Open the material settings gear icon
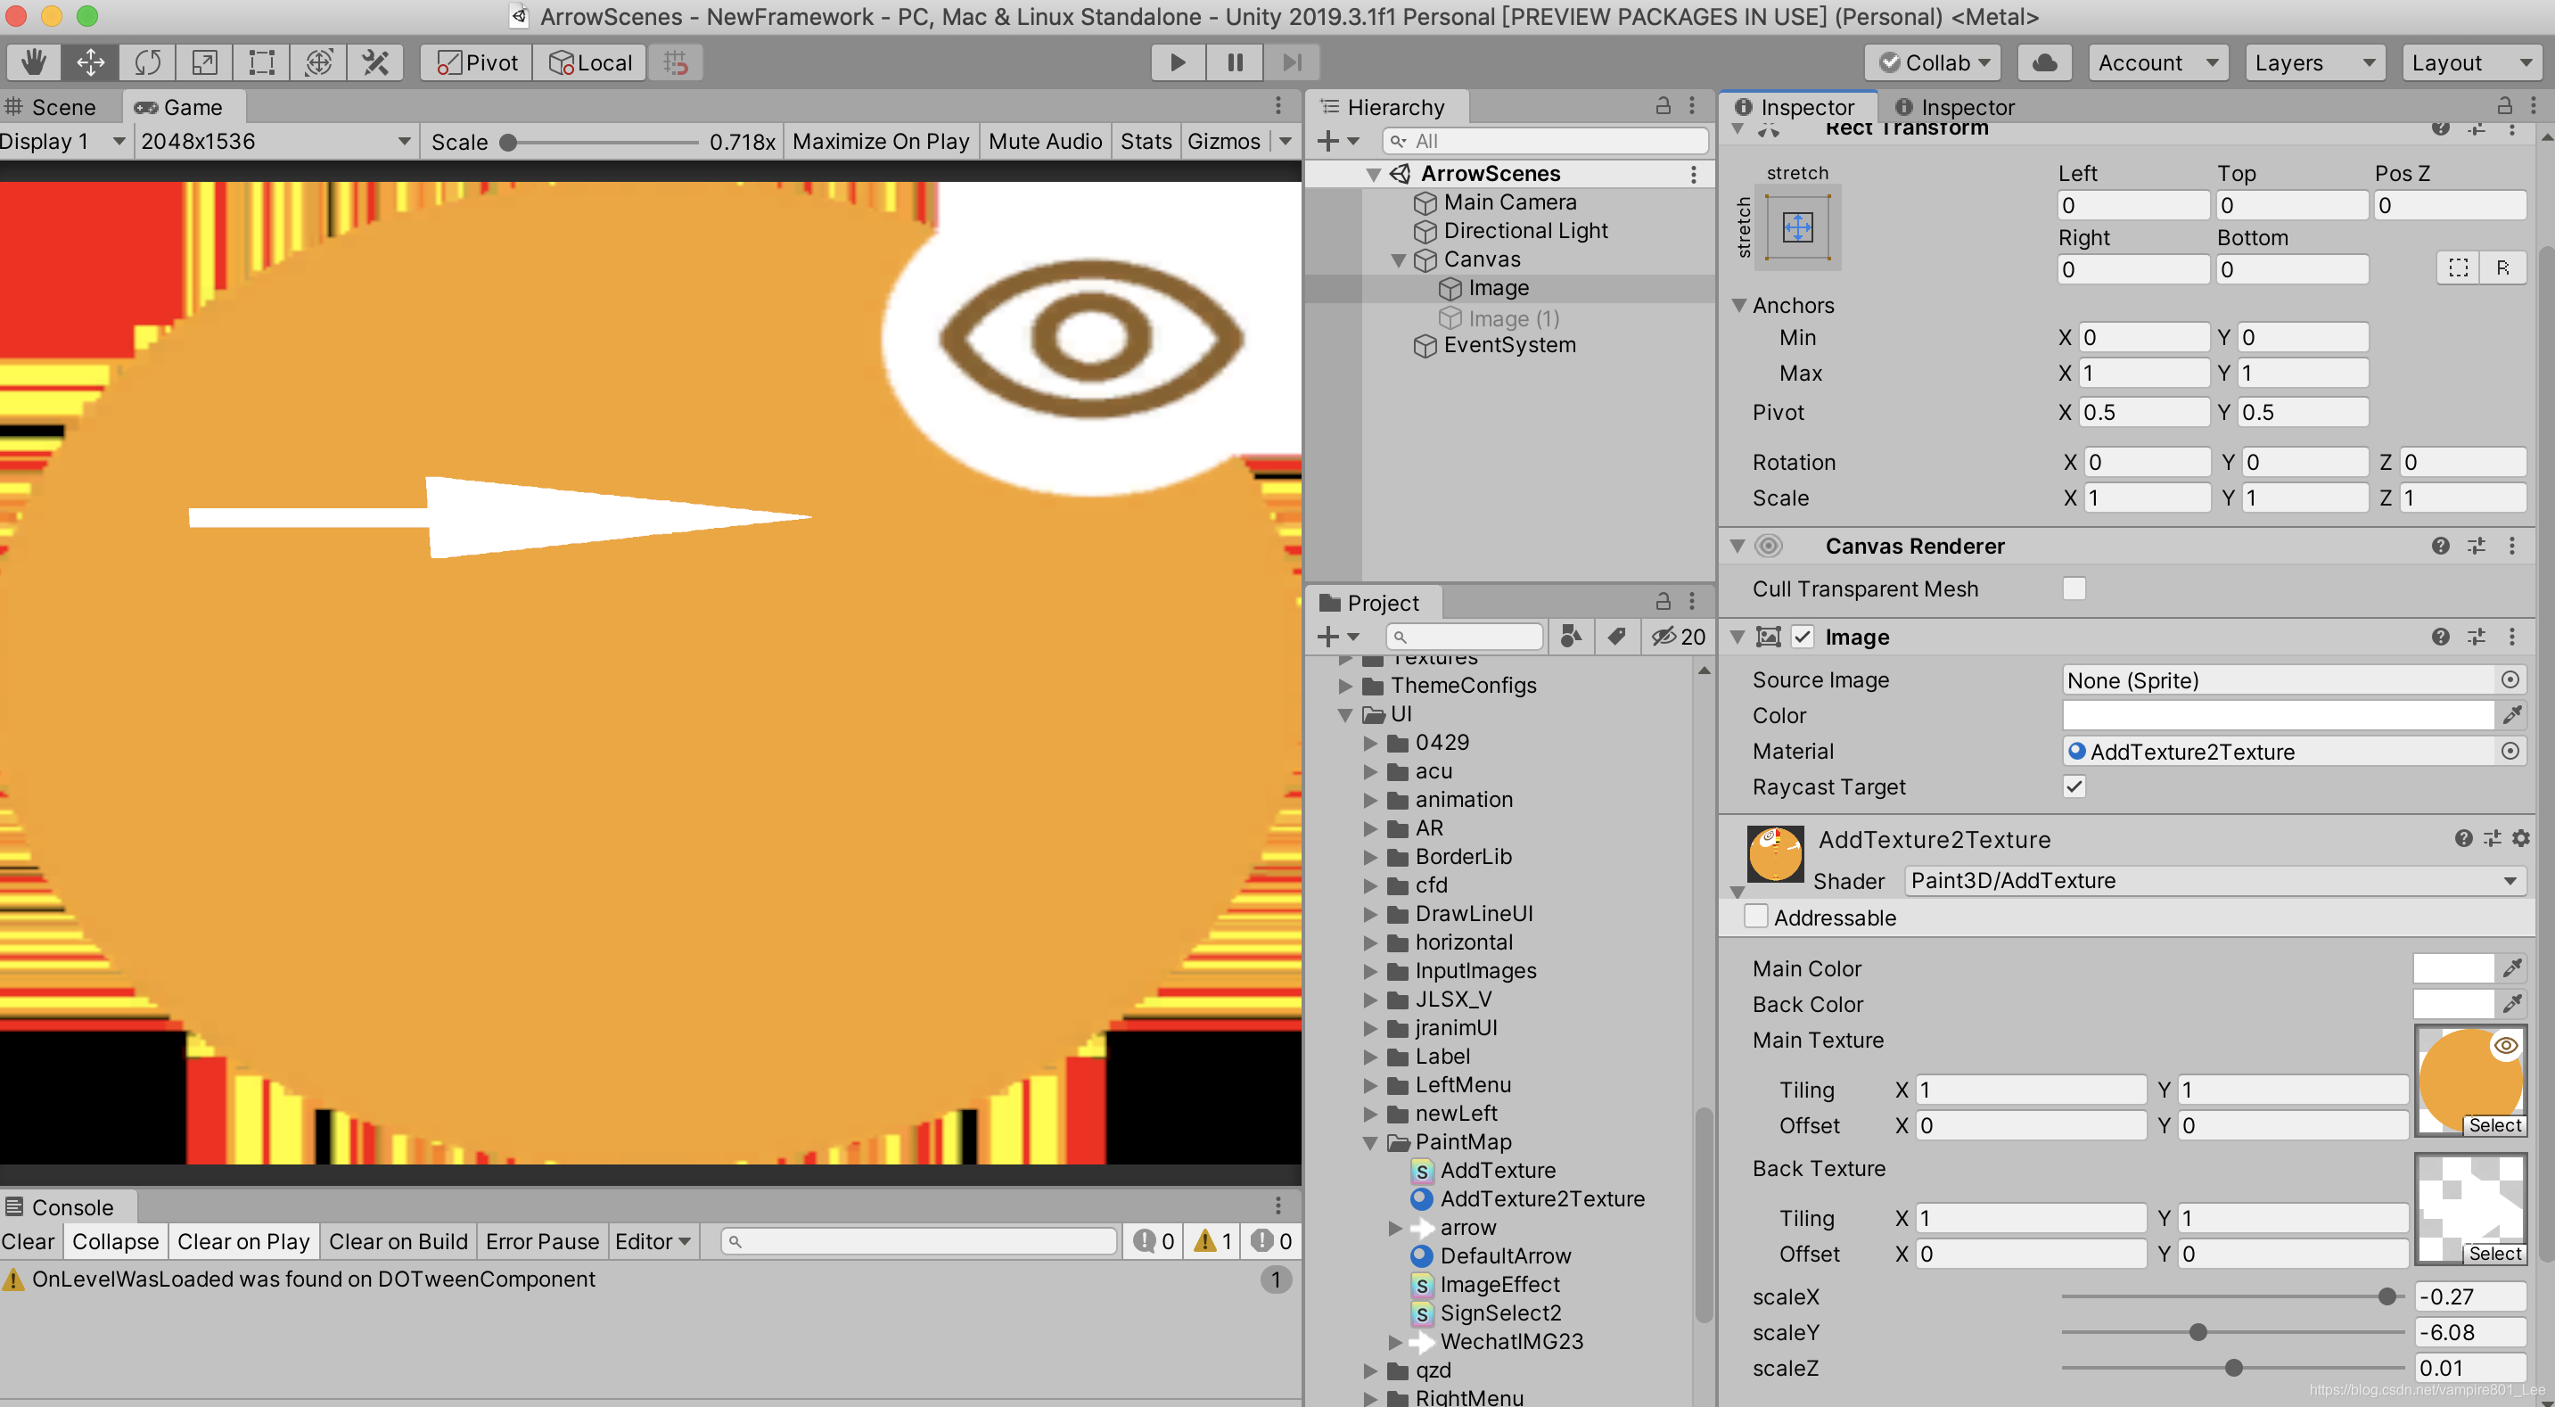This screenshot has width=2555, height=1407. click(x=2520, y=839)
